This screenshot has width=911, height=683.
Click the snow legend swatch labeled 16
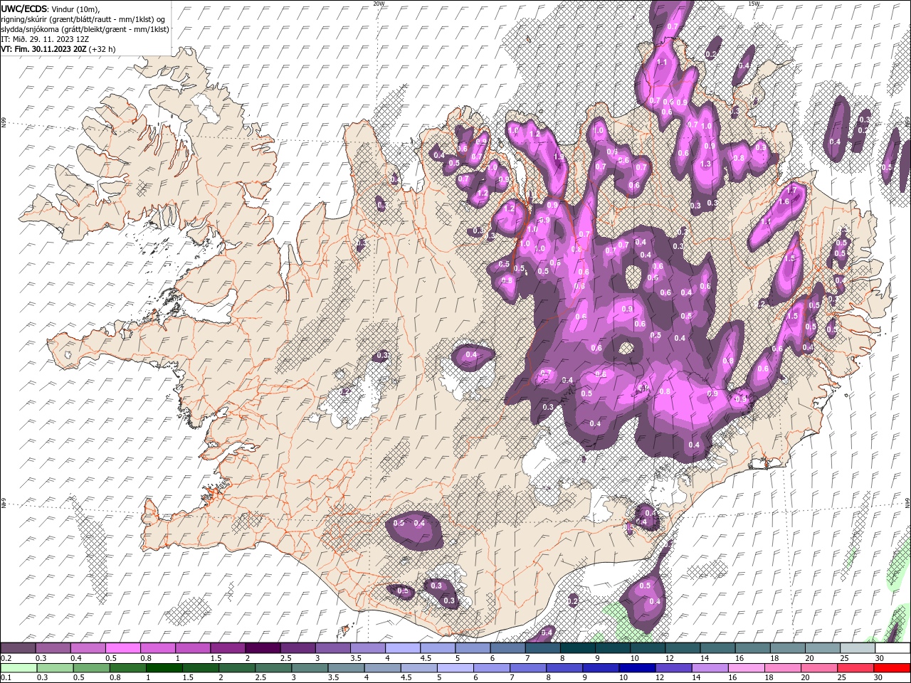[752, 648]
